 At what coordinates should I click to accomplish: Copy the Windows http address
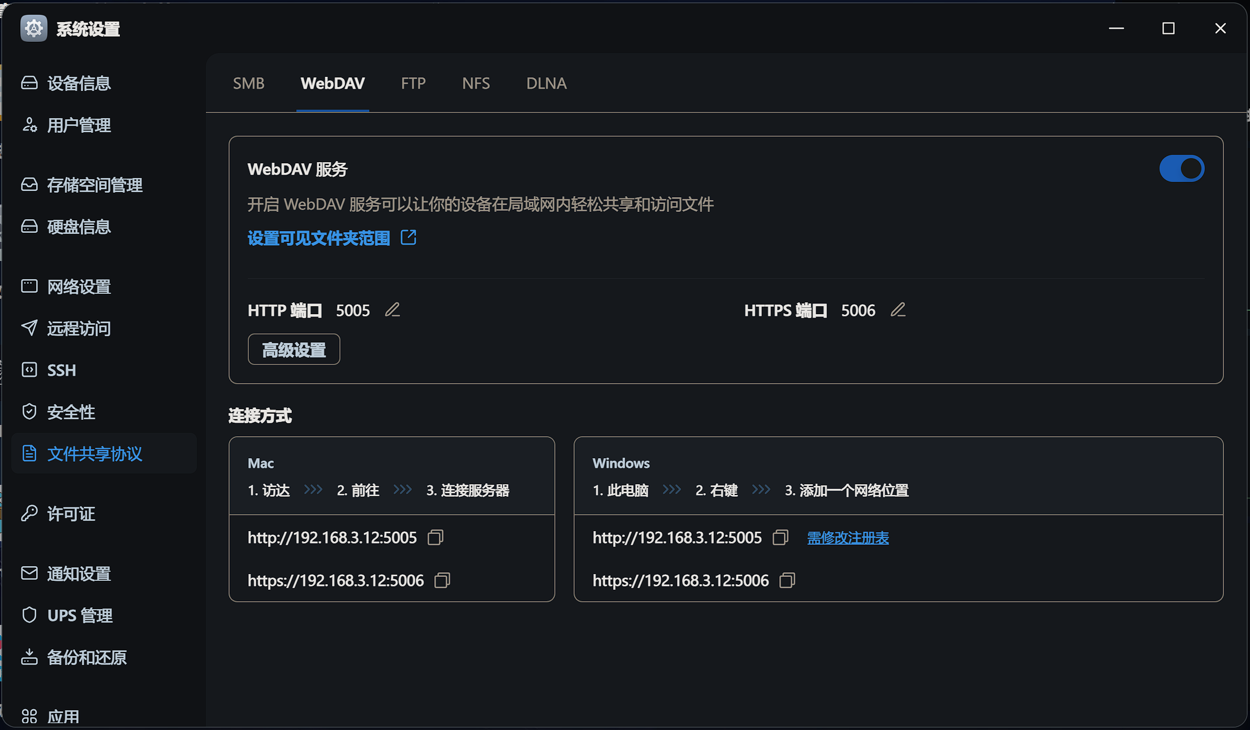781,537
